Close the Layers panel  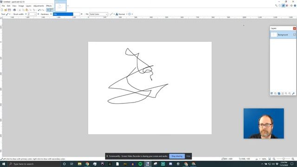(x=295, y=28)
